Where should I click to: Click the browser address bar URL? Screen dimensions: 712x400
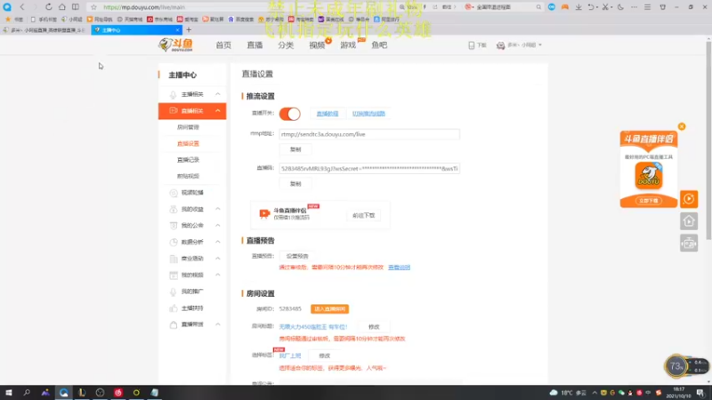click(x=144, y=7)
